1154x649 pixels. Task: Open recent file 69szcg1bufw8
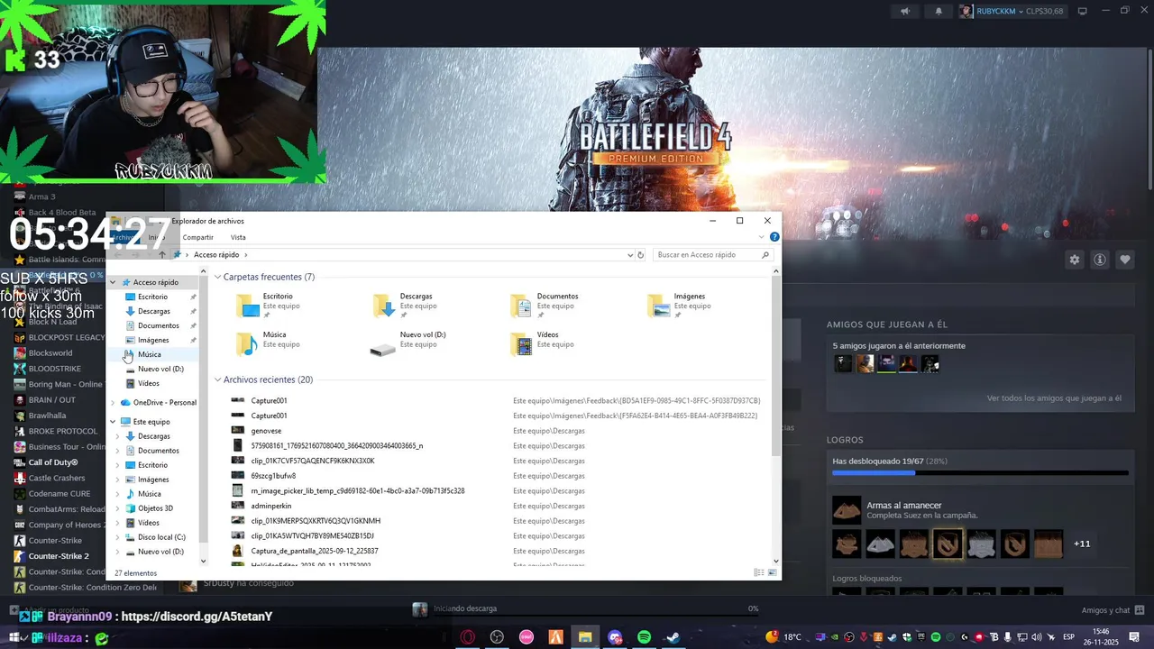click(273, 476)
